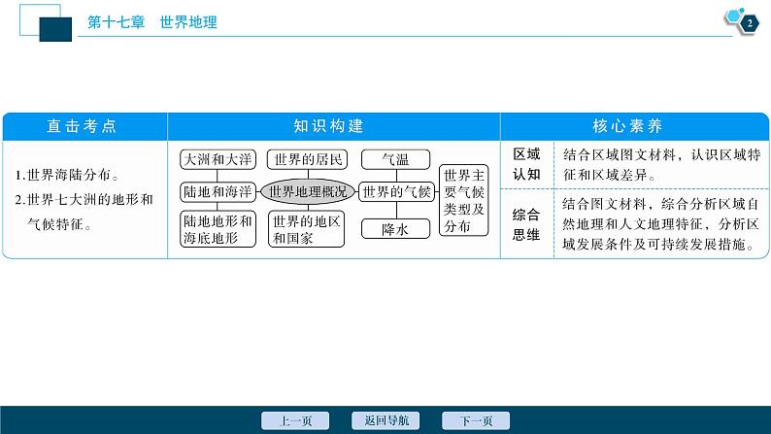This screenshot has height=434, width=771.
Task: Click the text 2.世界七大洲的地形和气候特征
Action: point(84,212)
